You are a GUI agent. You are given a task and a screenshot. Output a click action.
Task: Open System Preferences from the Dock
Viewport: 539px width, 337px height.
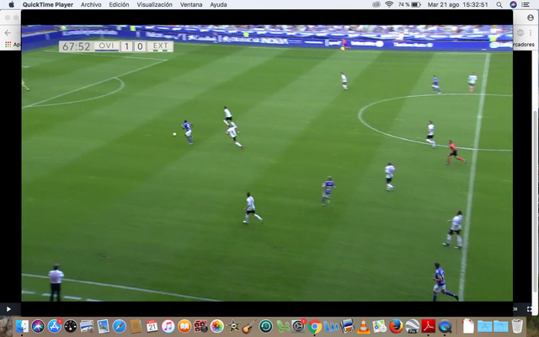298,326
